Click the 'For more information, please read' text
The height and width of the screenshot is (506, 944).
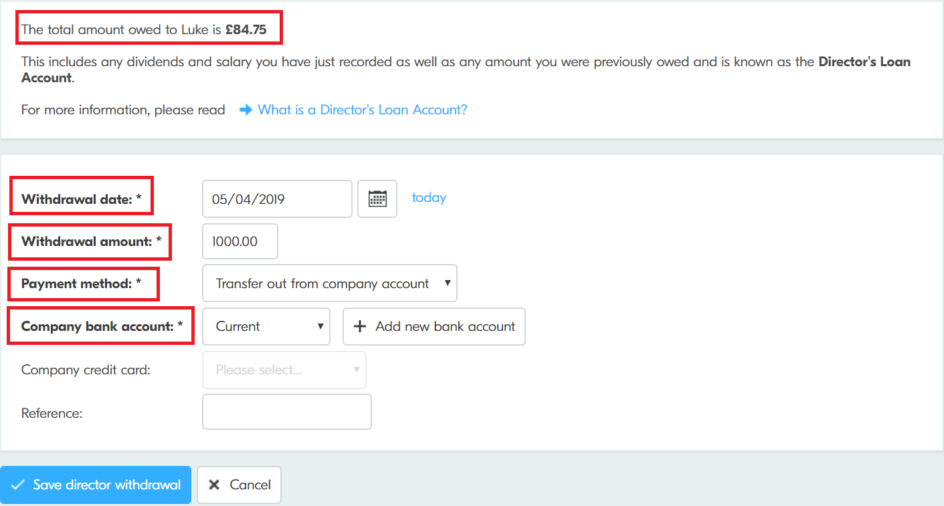pyautogui.click(x=123, y=110)
